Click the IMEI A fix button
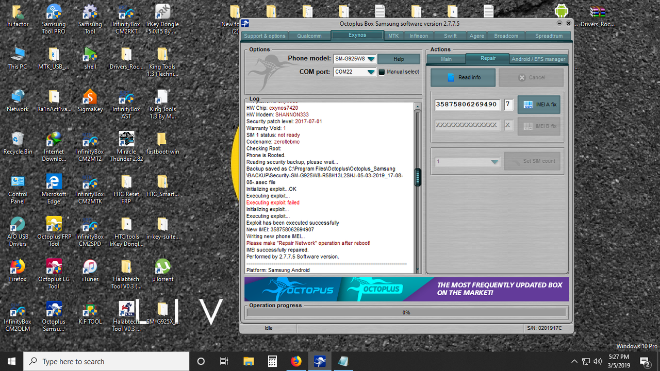Screen dimensions: 660x371 [539, 104]
